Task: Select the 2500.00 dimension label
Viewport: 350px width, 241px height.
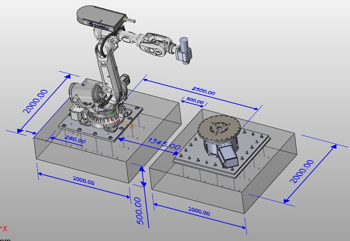Action: (204, 91)
